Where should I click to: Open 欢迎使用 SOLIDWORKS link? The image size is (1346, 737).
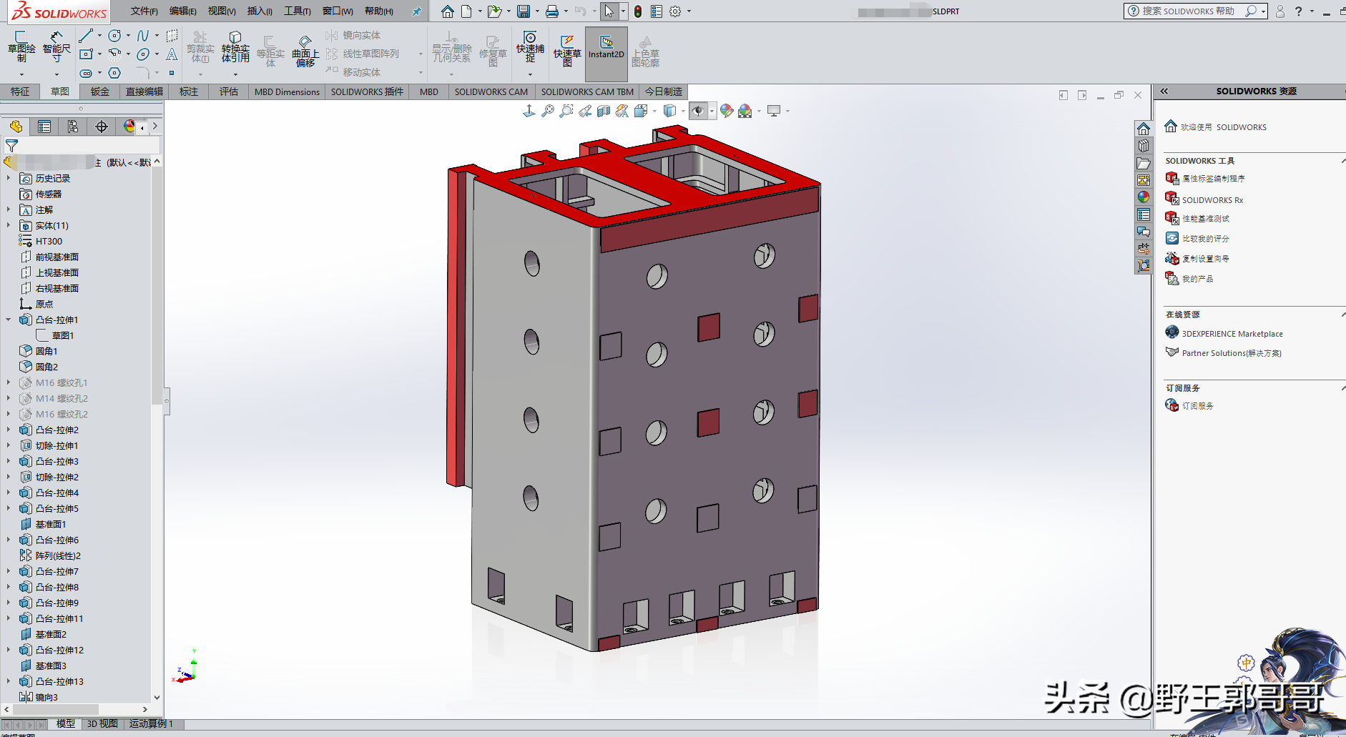tap(1223, 127)
